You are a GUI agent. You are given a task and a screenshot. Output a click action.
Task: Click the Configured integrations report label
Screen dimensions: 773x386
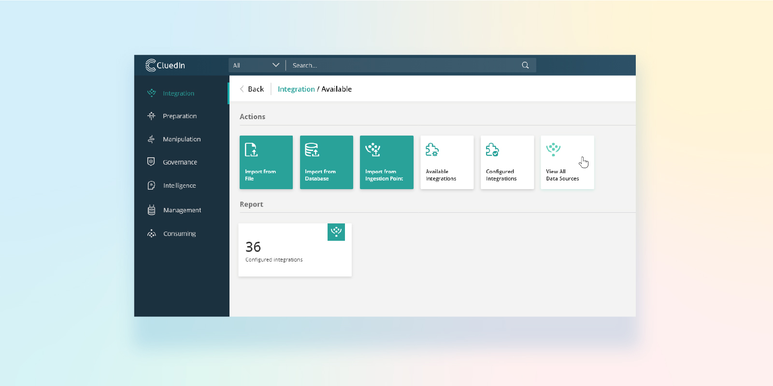(274, 260)
